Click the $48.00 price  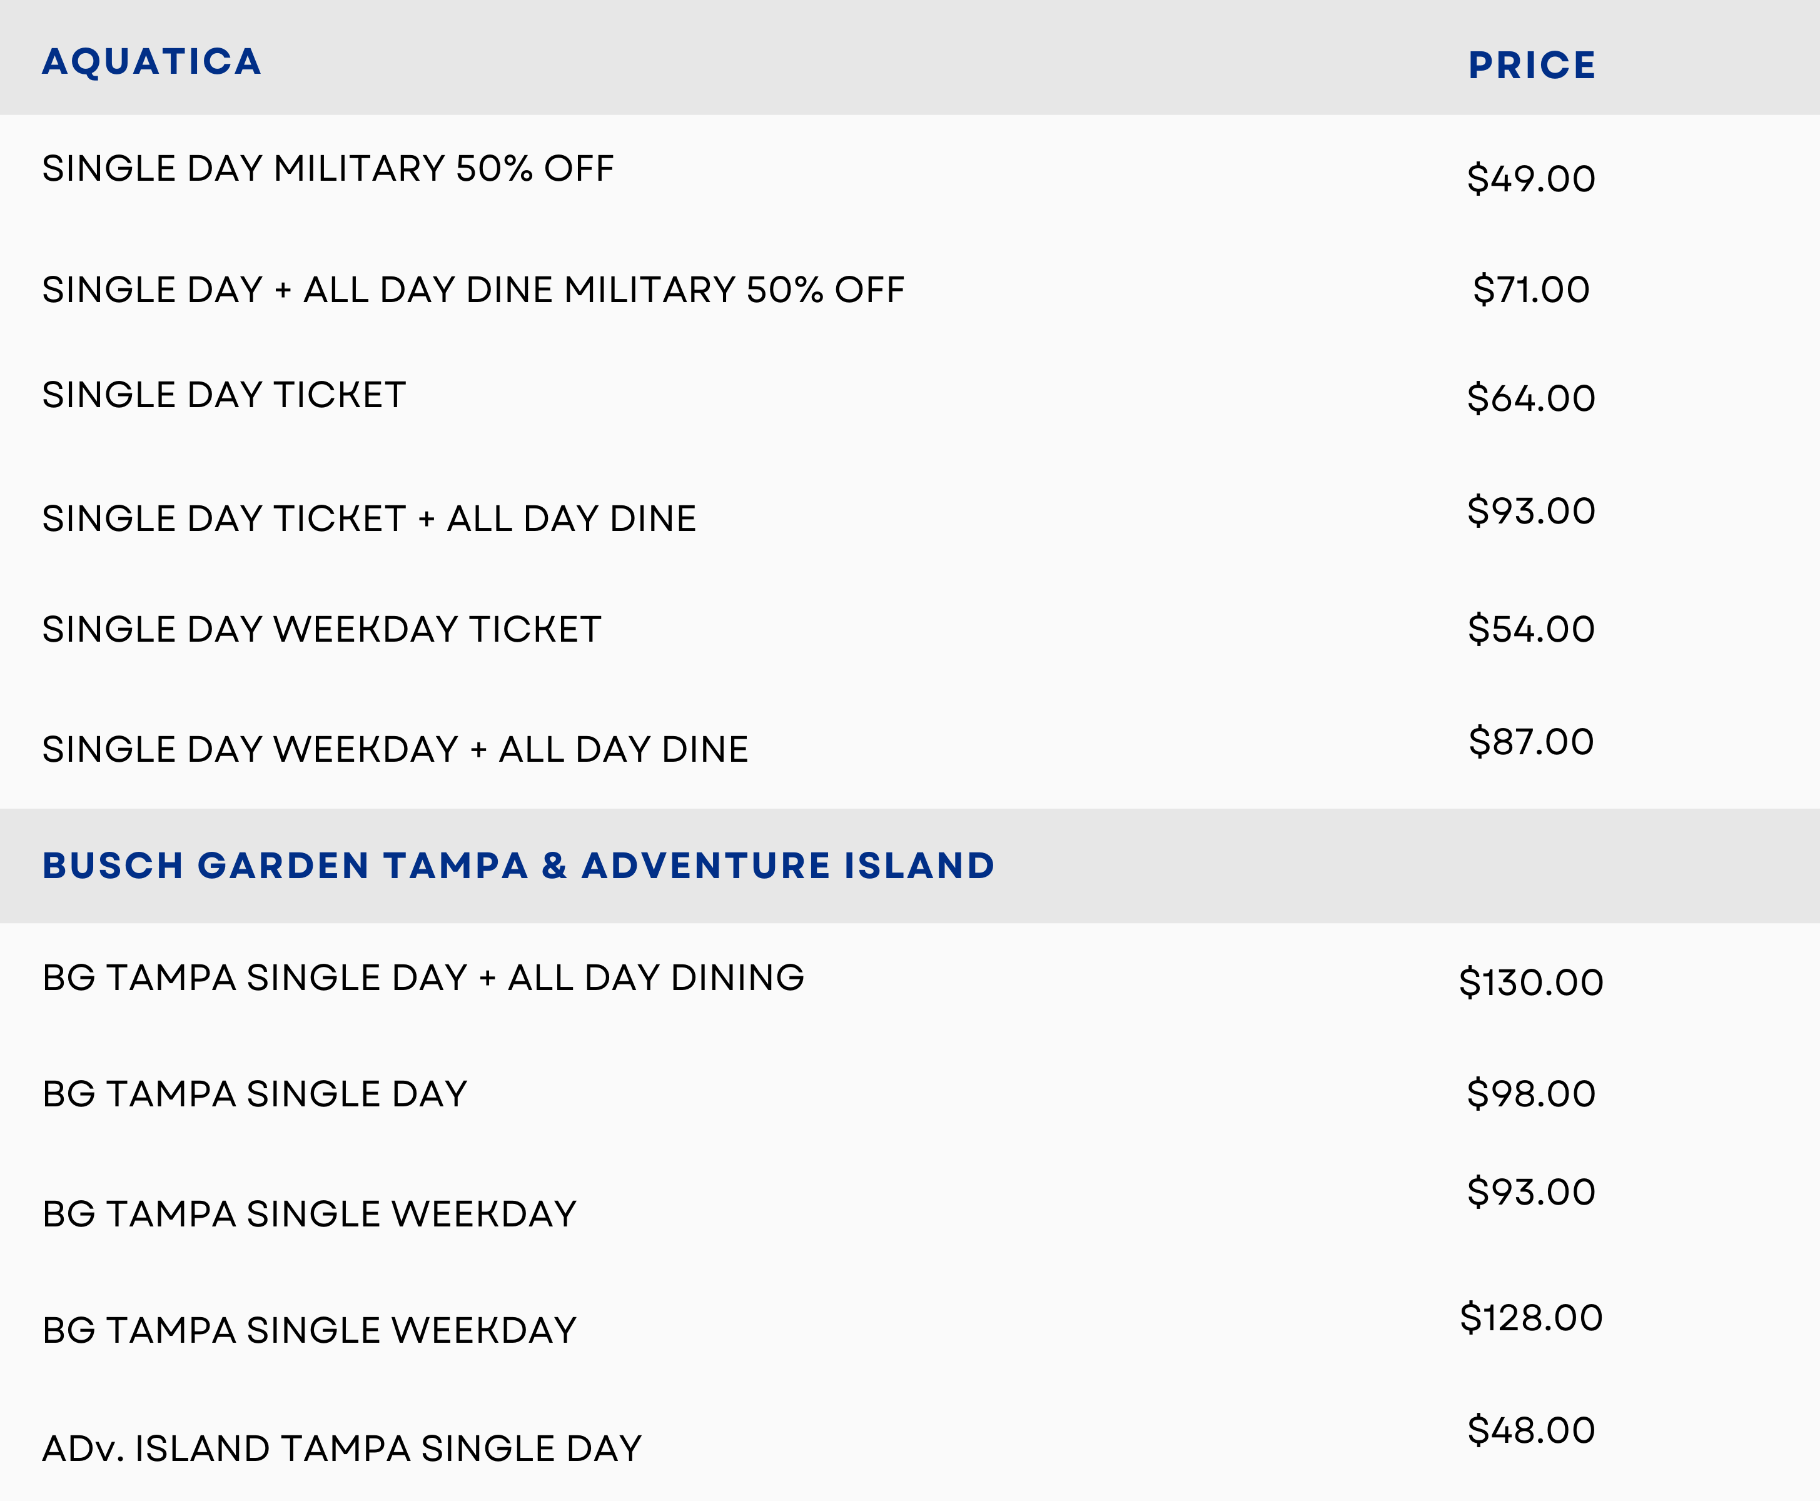pos(1531,1430)
